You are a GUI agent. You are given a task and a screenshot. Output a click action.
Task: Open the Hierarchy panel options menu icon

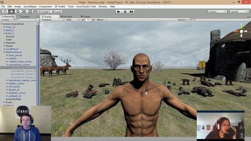coord(37,17)
